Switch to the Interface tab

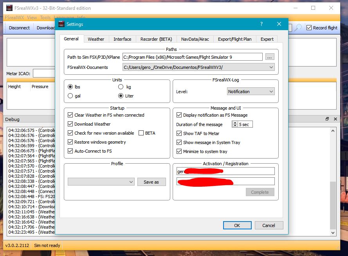[x=122, y=39]
